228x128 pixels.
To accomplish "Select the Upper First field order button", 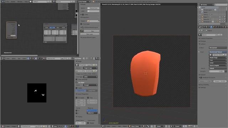I will tap(81, 91).
